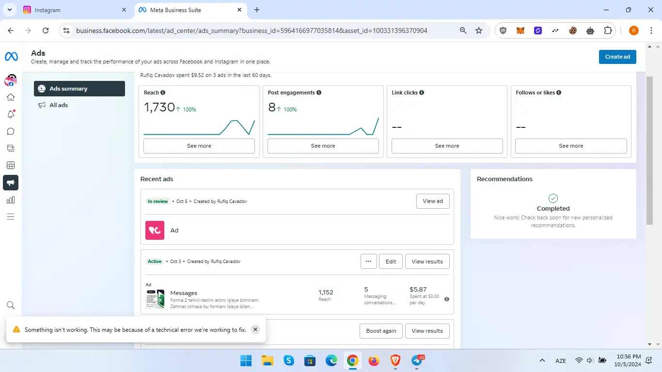Click the AZE language indicator
This screenshot has width=662, height=372.
click(561, 361)
